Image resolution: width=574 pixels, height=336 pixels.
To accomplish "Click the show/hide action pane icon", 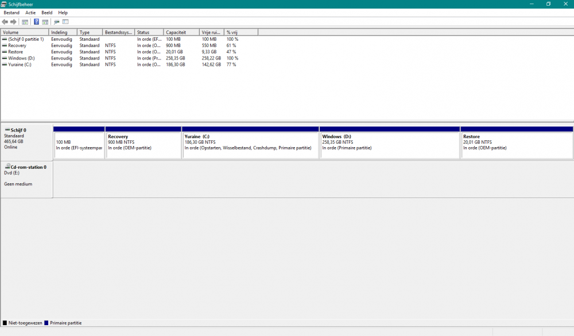I will pos(45,22).
